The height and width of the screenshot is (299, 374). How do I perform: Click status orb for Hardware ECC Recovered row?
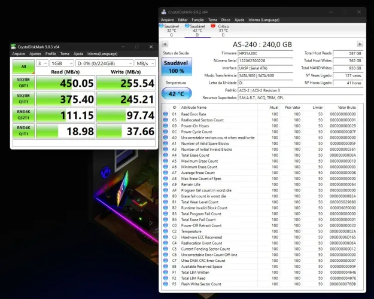tap(166, 237)
